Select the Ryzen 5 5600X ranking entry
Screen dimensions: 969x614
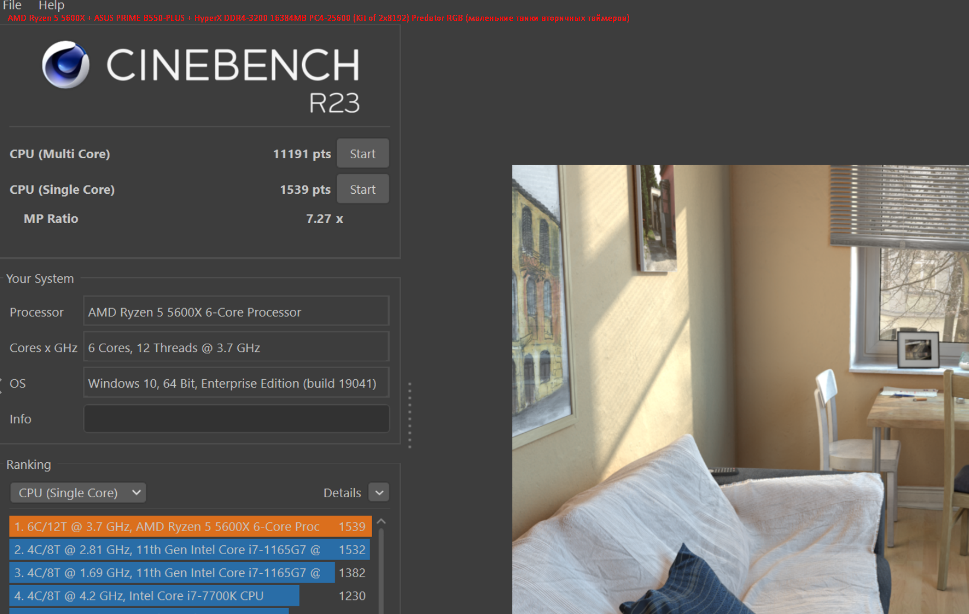coord(191,526)
